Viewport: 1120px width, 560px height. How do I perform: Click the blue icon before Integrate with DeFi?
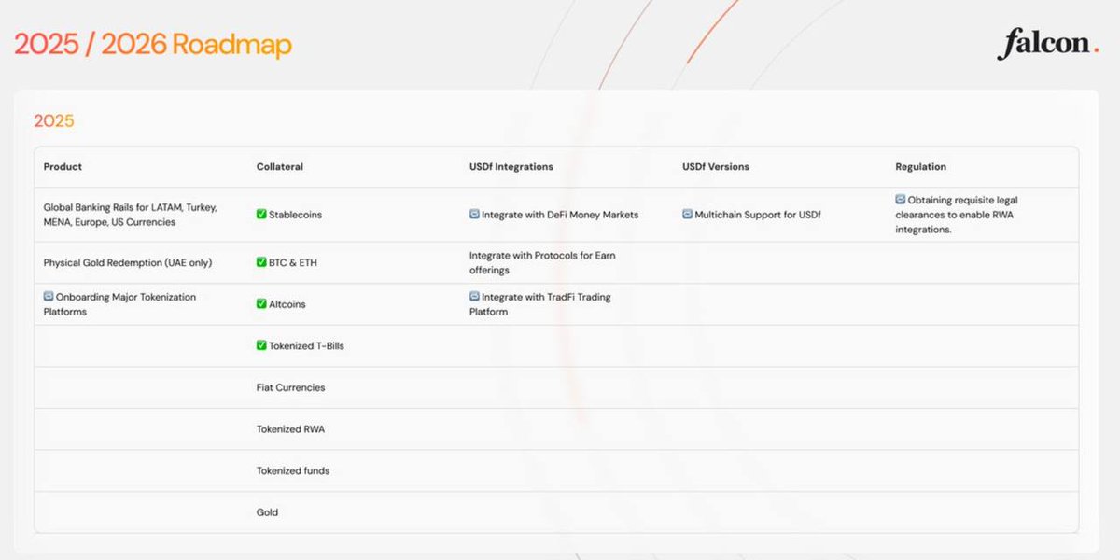click(474, 215)
